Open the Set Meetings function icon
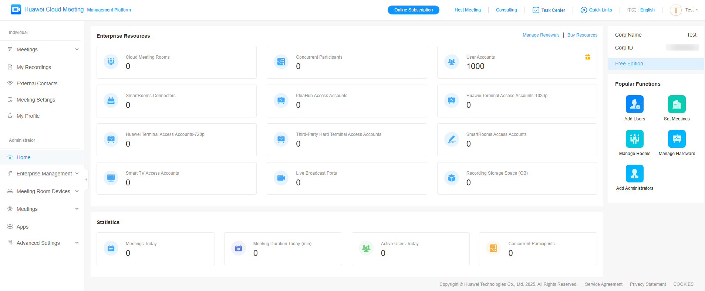The height and width of the screenshot is (291, 705). (x=677, y=104)
